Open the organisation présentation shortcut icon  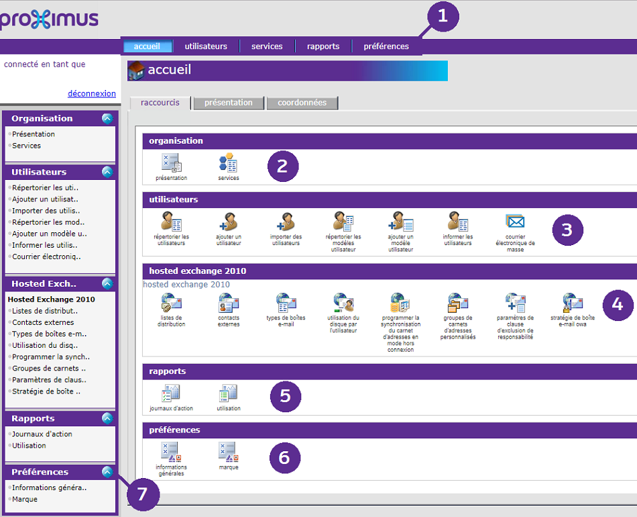pos(171,163)
